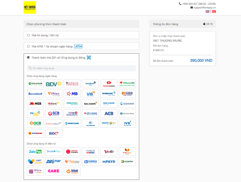
Task: Select the MB bank logo
Action: click(x=72, y=94)
